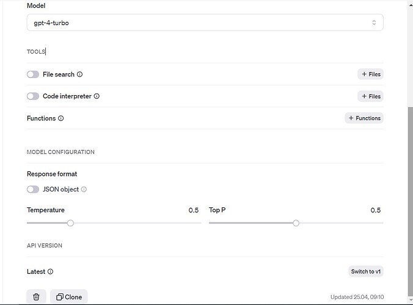The image size is (413, 305).
Task: Turn on the Code interpreter toggle
Action: coord(33,96)
